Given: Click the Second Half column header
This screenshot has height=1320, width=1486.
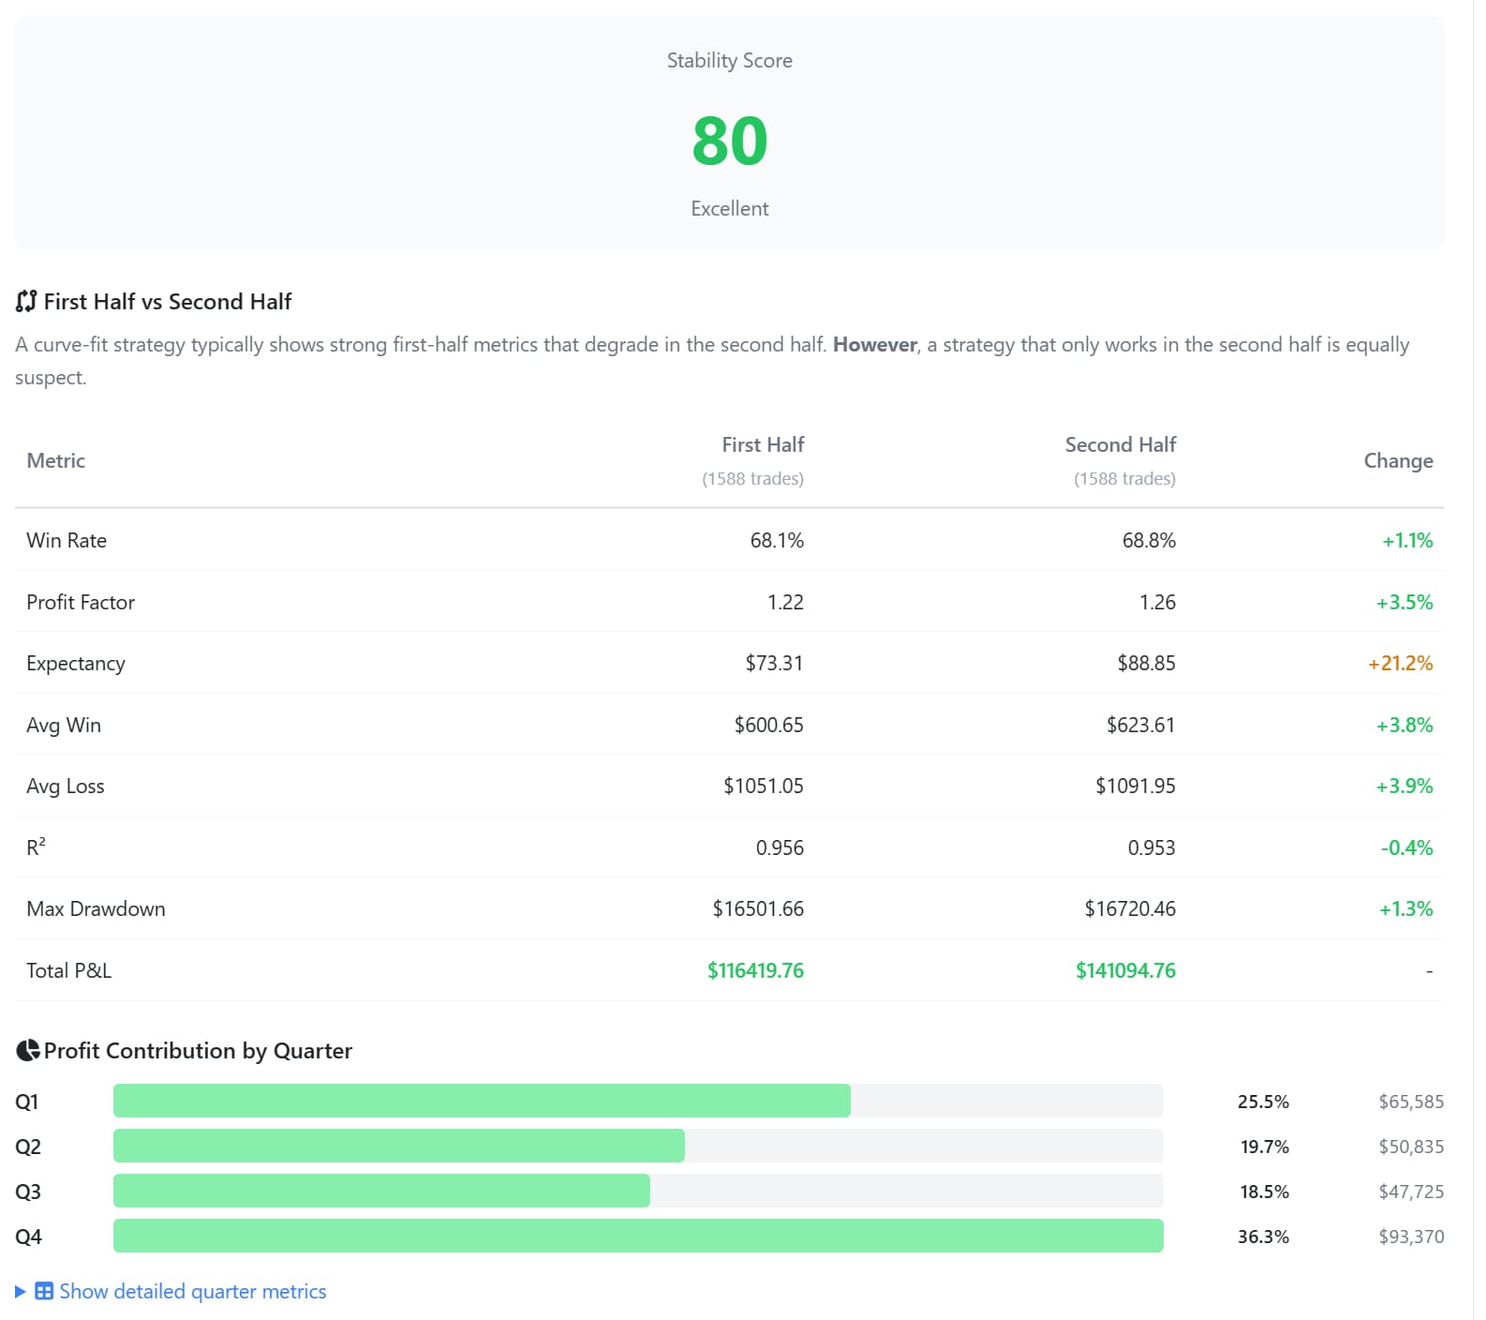Looking at the screenshot, I should 1120,444.
